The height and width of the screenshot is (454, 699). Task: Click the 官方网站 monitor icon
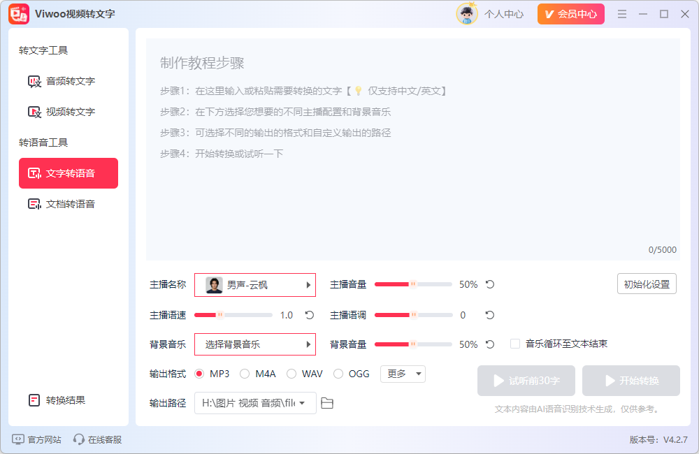click(18, 439)
